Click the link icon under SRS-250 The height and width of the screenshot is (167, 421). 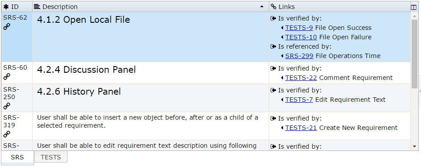pos(7,106)
